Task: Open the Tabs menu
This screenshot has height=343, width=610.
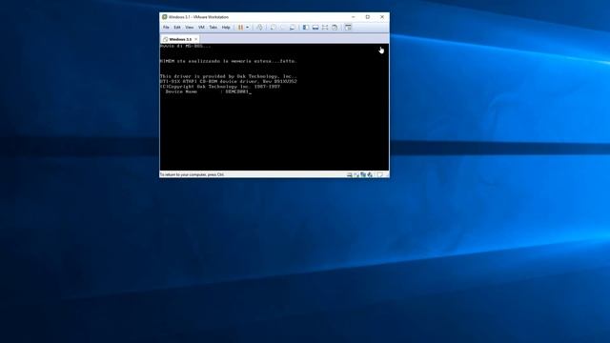Action: (213, 28)
